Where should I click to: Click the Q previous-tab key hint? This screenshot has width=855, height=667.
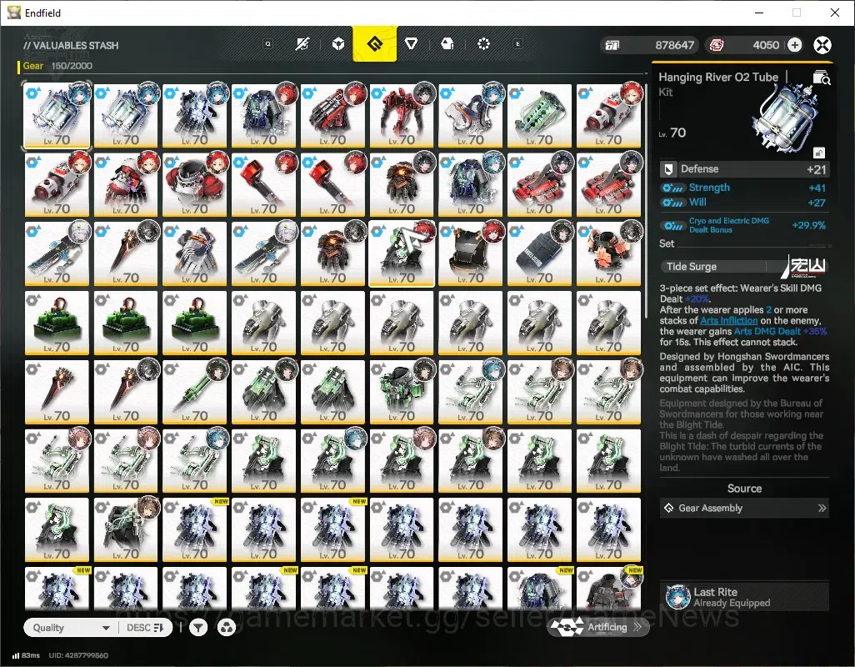tap(267, 44)
